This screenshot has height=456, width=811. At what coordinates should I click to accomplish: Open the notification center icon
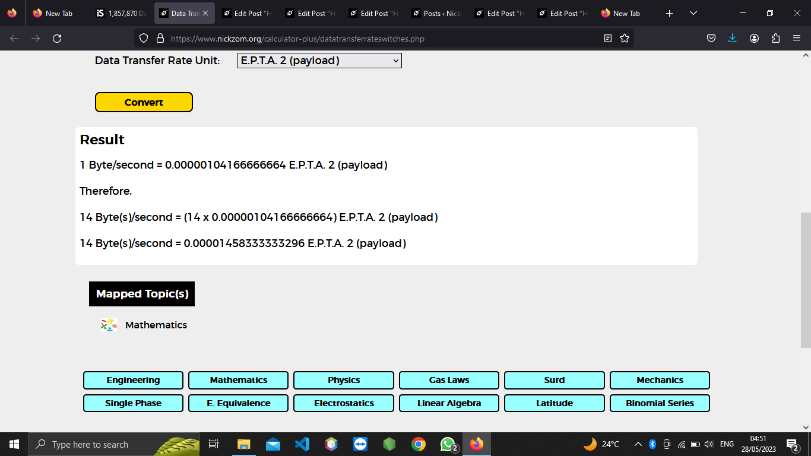point(792,444)
